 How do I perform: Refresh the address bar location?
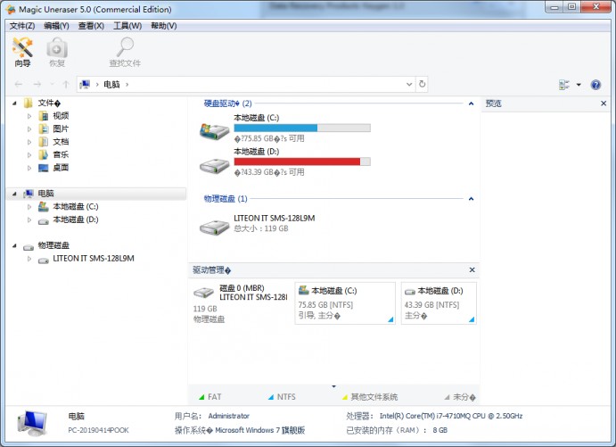point(422,84)
